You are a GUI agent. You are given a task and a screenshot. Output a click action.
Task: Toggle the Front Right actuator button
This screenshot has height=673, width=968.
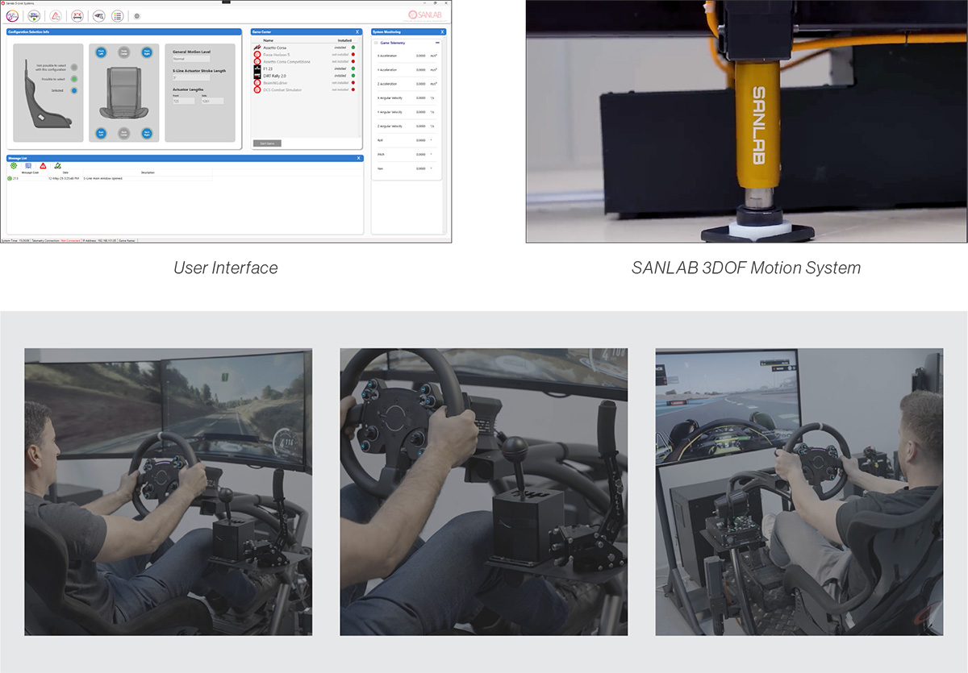click(x=147, y=52)
